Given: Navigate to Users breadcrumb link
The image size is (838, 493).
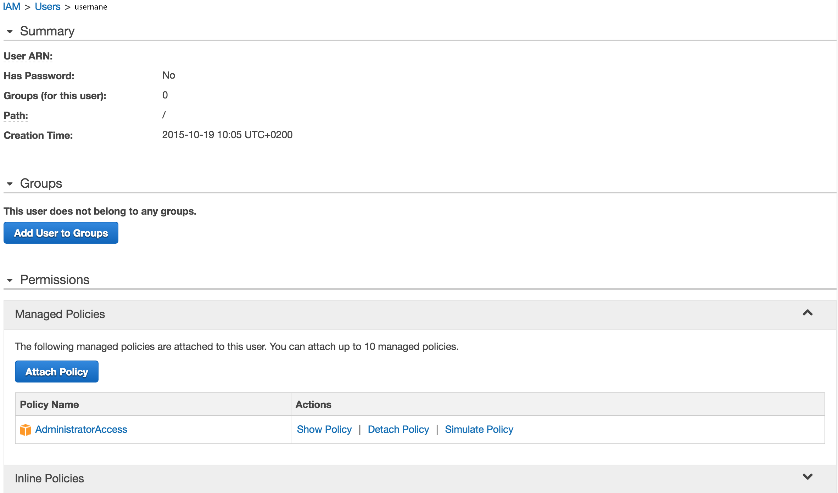Looking at the screenshot, I should tap(48, 7).
